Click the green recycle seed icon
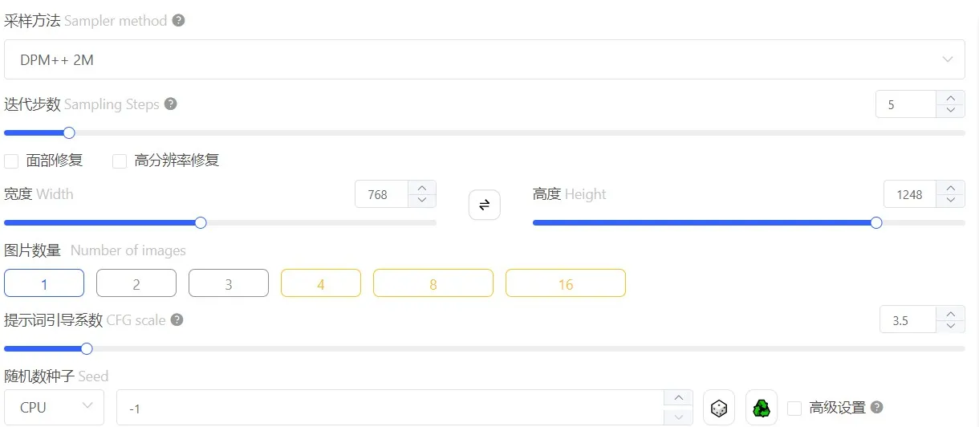The image size is (979, 427). [762, 408]
